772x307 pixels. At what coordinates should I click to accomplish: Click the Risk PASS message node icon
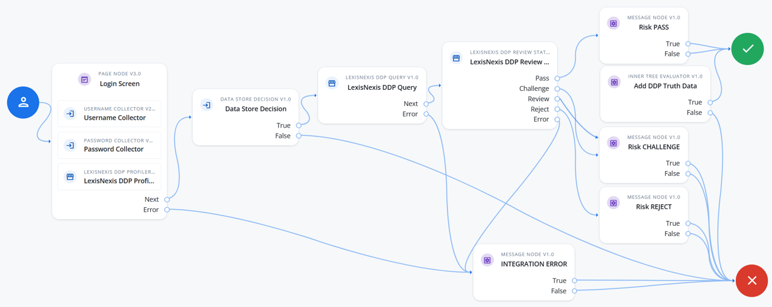coord(613,23)
